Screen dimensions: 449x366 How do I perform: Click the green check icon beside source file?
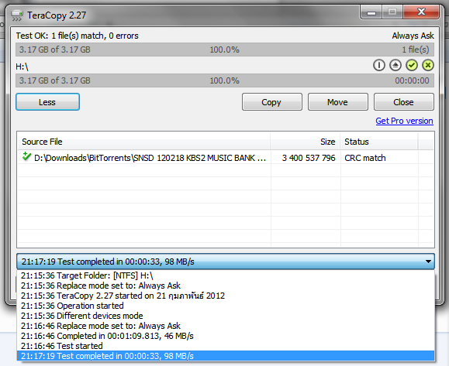(26, 156)
